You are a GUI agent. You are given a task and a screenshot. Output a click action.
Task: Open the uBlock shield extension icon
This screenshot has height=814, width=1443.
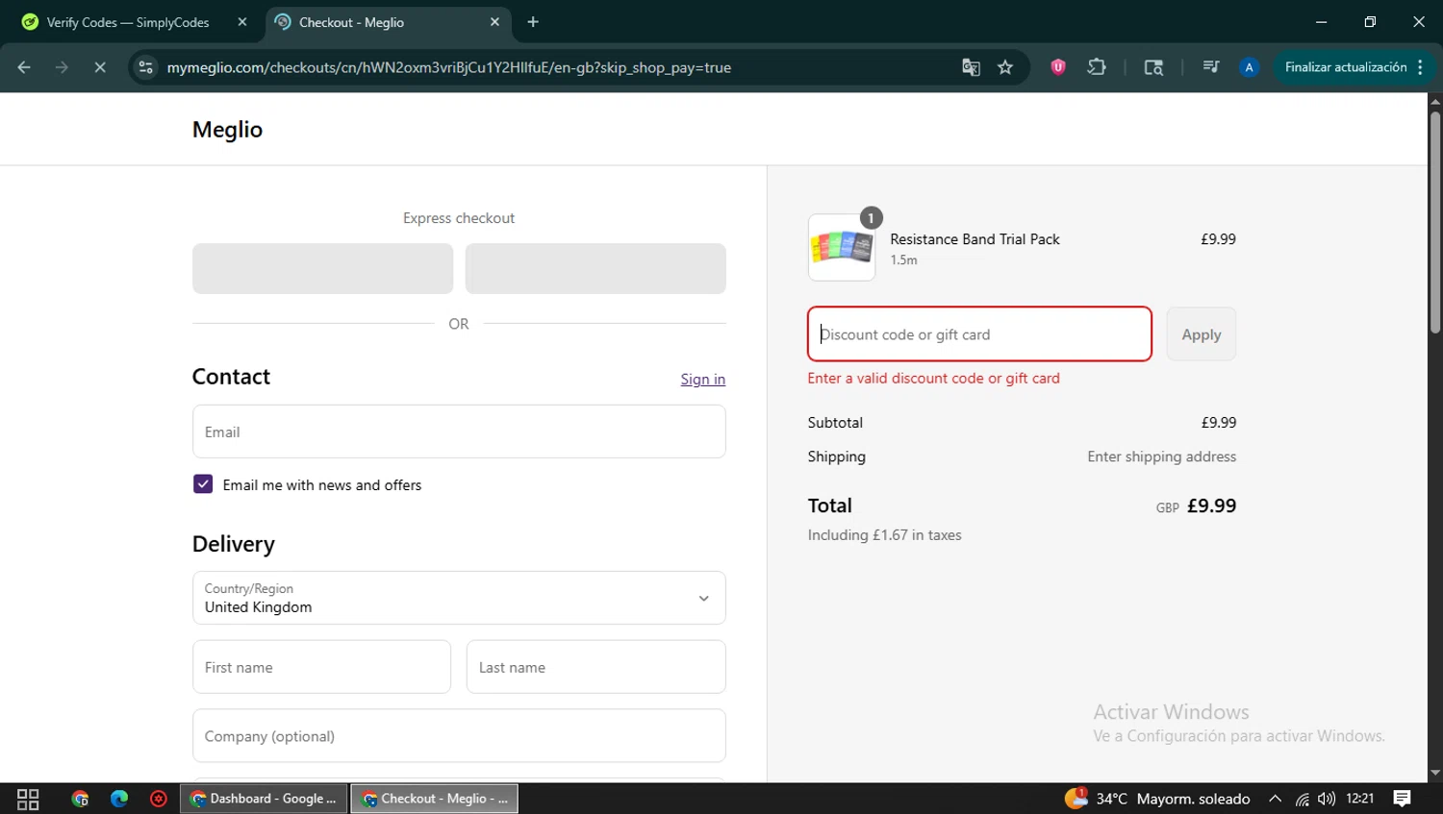click(x=1058, y=67)
